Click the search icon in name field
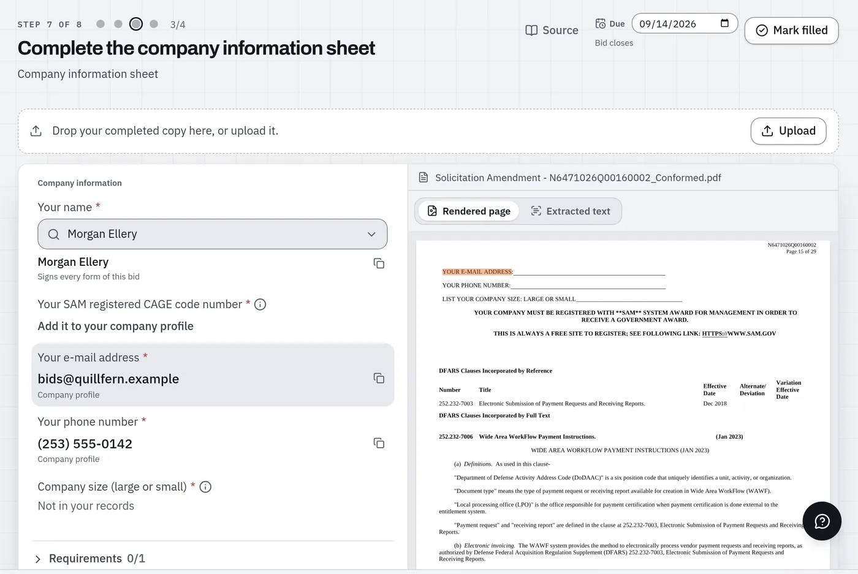Screen dimensions: 858x574 54,234
